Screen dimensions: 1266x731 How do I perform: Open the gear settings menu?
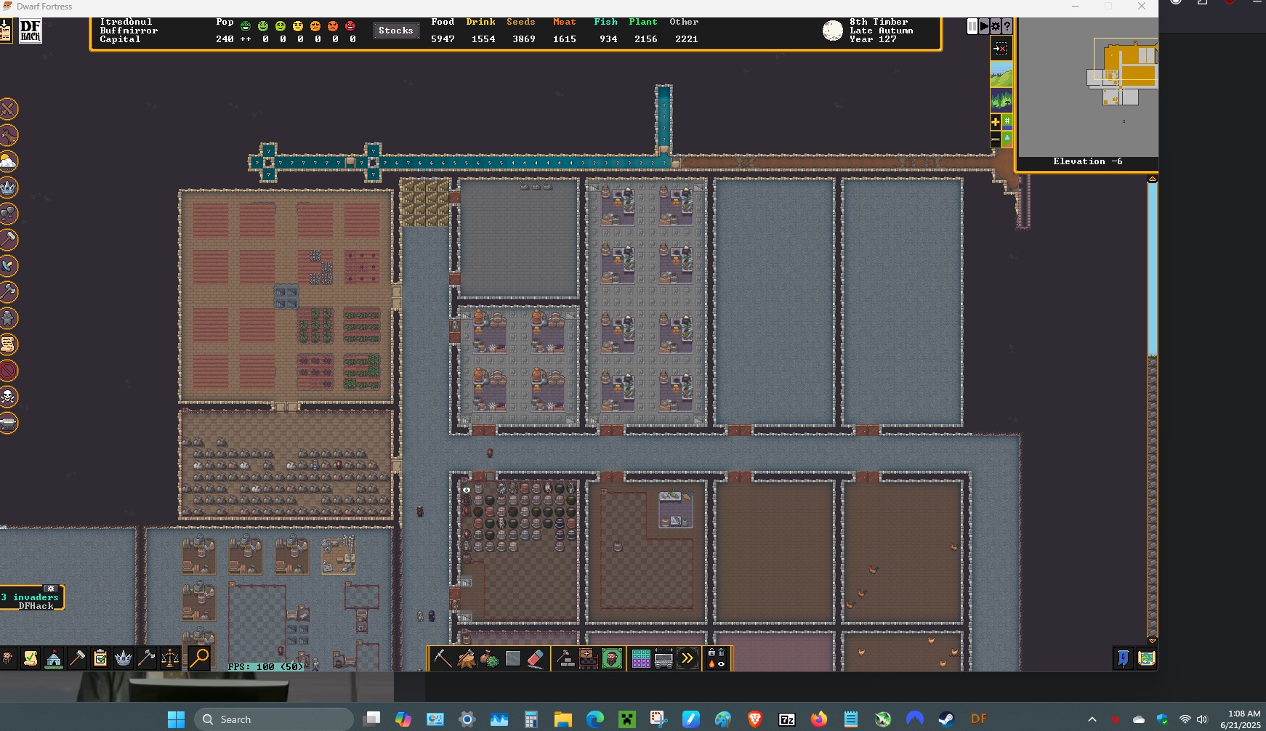996,26
